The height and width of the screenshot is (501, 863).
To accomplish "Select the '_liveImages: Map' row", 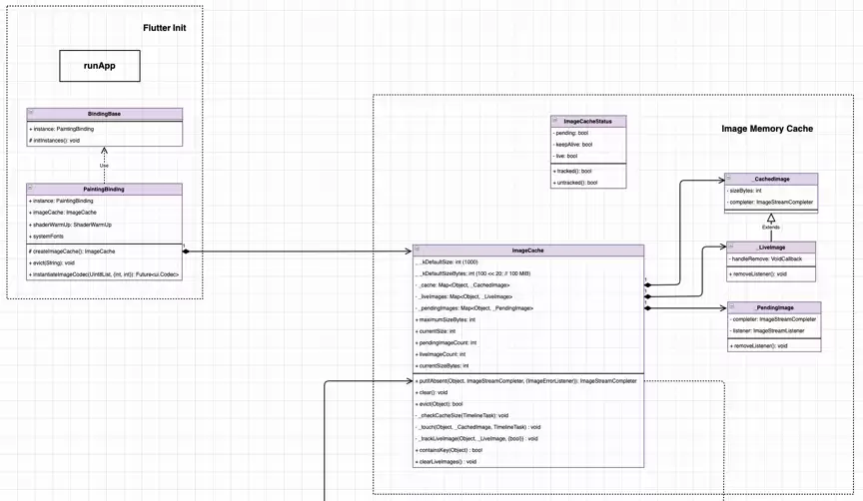I will [x=528, y=296].
